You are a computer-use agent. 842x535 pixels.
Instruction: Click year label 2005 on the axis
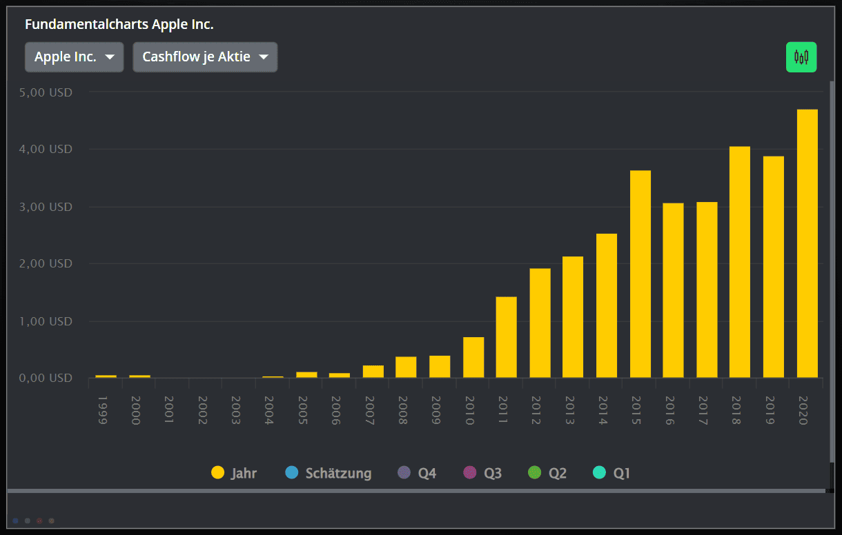303,410
